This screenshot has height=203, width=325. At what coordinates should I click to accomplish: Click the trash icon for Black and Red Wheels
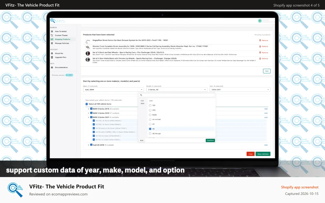pyautogui.click(x=260, y=53)
